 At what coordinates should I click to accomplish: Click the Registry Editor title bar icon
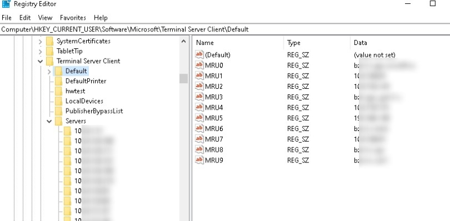6,4
